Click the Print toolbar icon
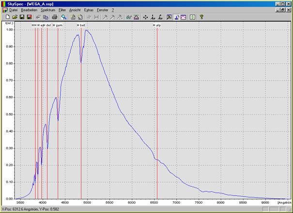Screen dimensions: 293x213 [55, 17]
